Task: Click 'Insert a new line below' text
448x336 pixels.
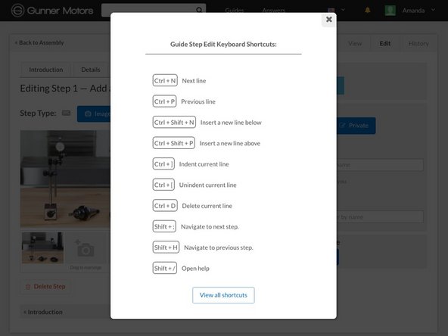Action: coord(231,123)
